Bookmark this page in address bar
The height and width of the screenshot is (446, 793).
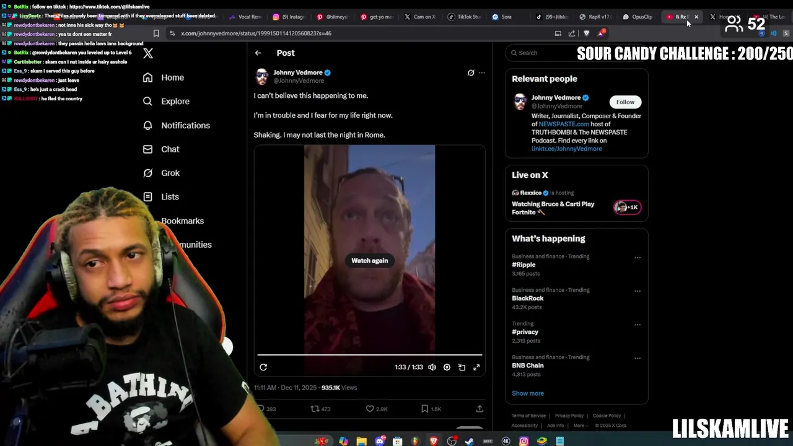point(156,33)
